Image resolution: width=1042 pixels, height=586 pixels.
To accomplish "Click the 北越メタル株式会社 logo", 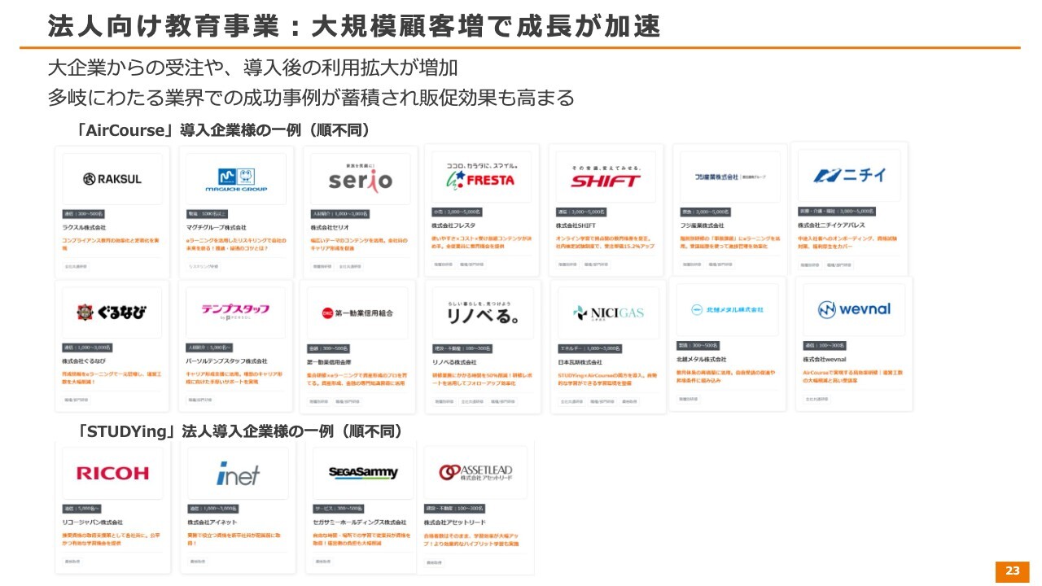I will (727, 309).
